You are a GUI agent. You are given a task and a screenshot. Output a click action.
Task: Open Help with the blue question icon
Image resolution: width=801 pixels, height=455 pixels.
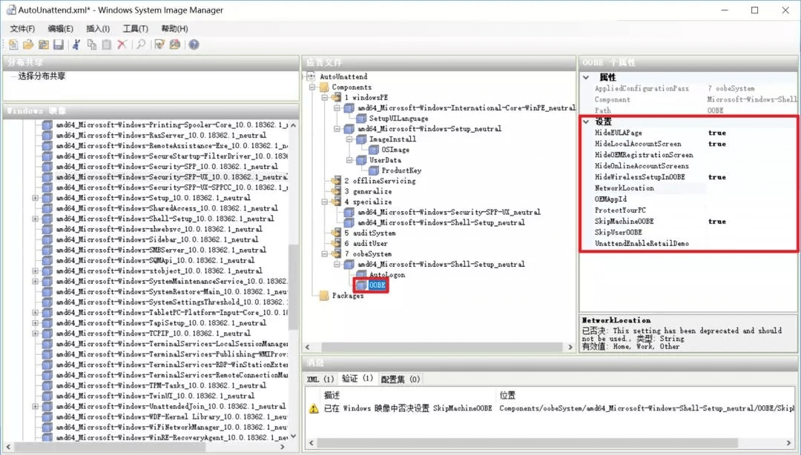point(194,45)
